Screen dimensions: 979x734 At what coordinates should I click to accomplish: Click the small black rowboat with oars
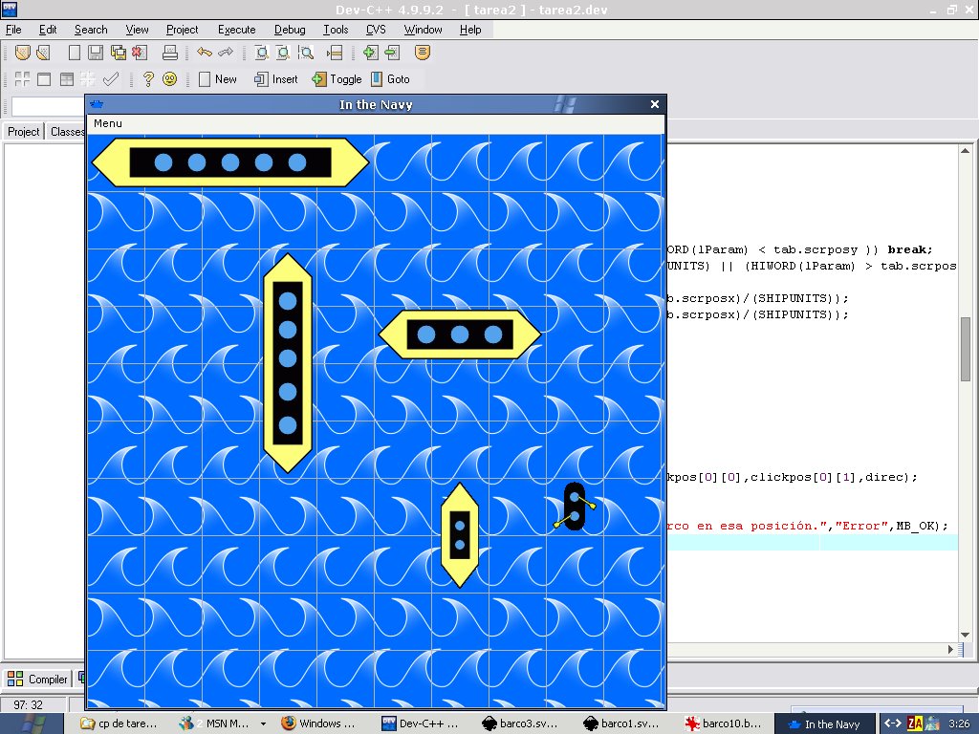575,507
